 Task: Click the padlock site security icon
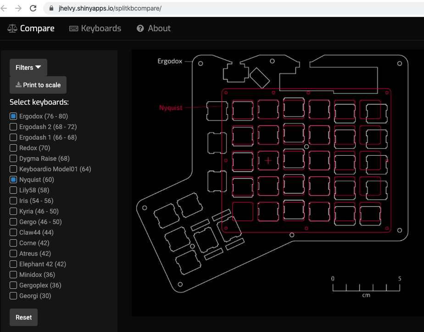(51, 8)
